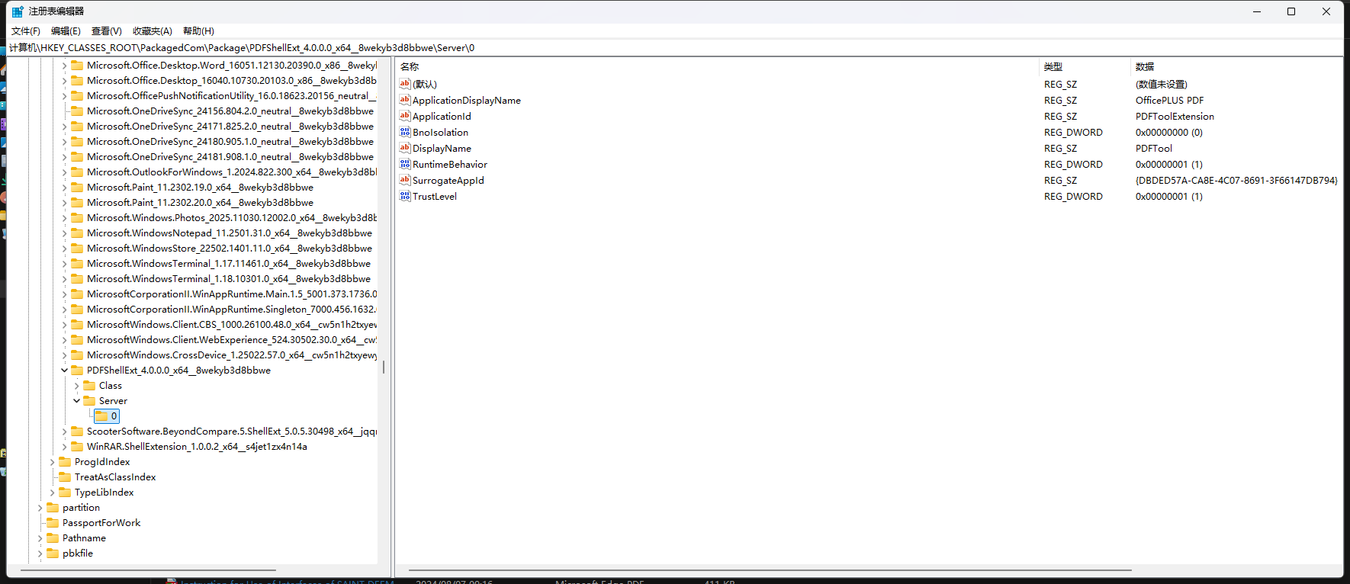Expand the WinRAR.ShellExtension key
Screen dimensions: 1350x584
pyautogui.click(x=64, y=446)
